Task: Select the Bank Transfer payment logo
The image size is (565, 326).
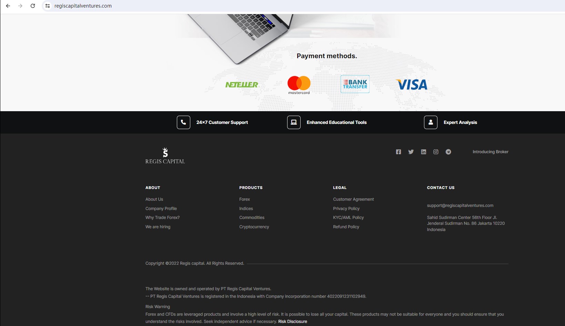Action: pyautogui.click(x=355, y=84)
